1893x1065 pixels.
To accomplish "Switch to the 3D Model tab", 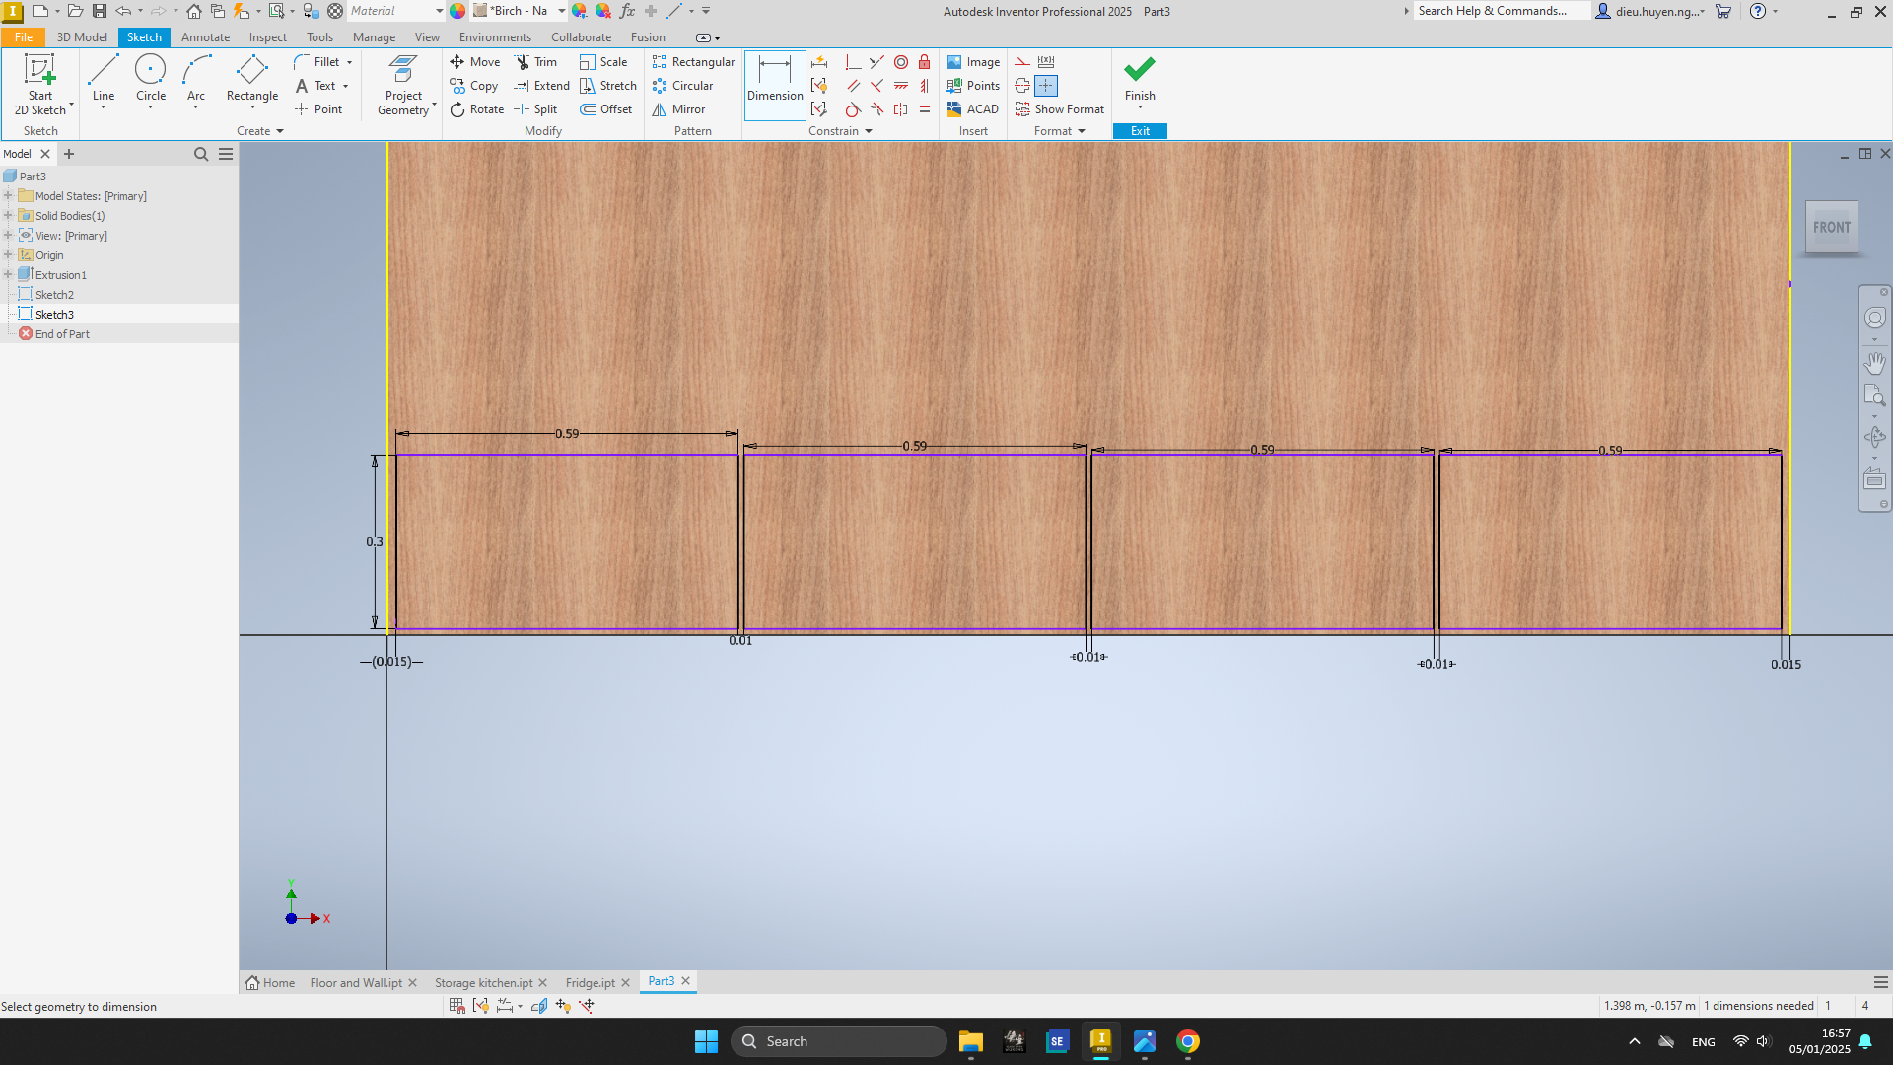I will click(x=82, y=37).
